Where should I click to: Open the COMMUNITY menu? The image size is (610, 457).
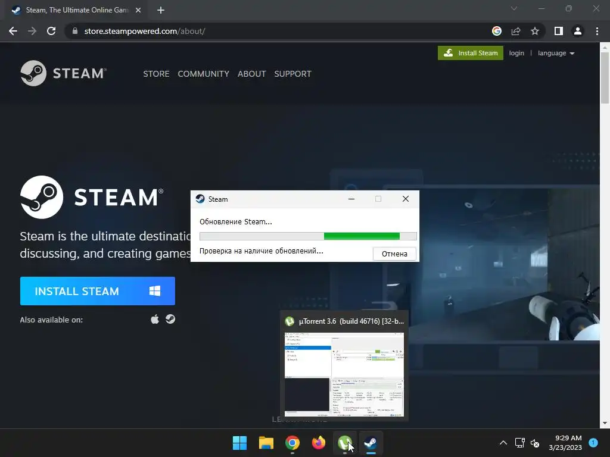click(x=204, y=74)
